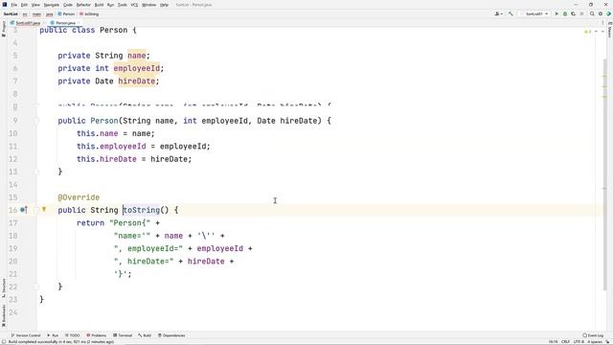This screenshot has height=345, width=613.
Task: Open the File menu
Action: tap(14, 5)
